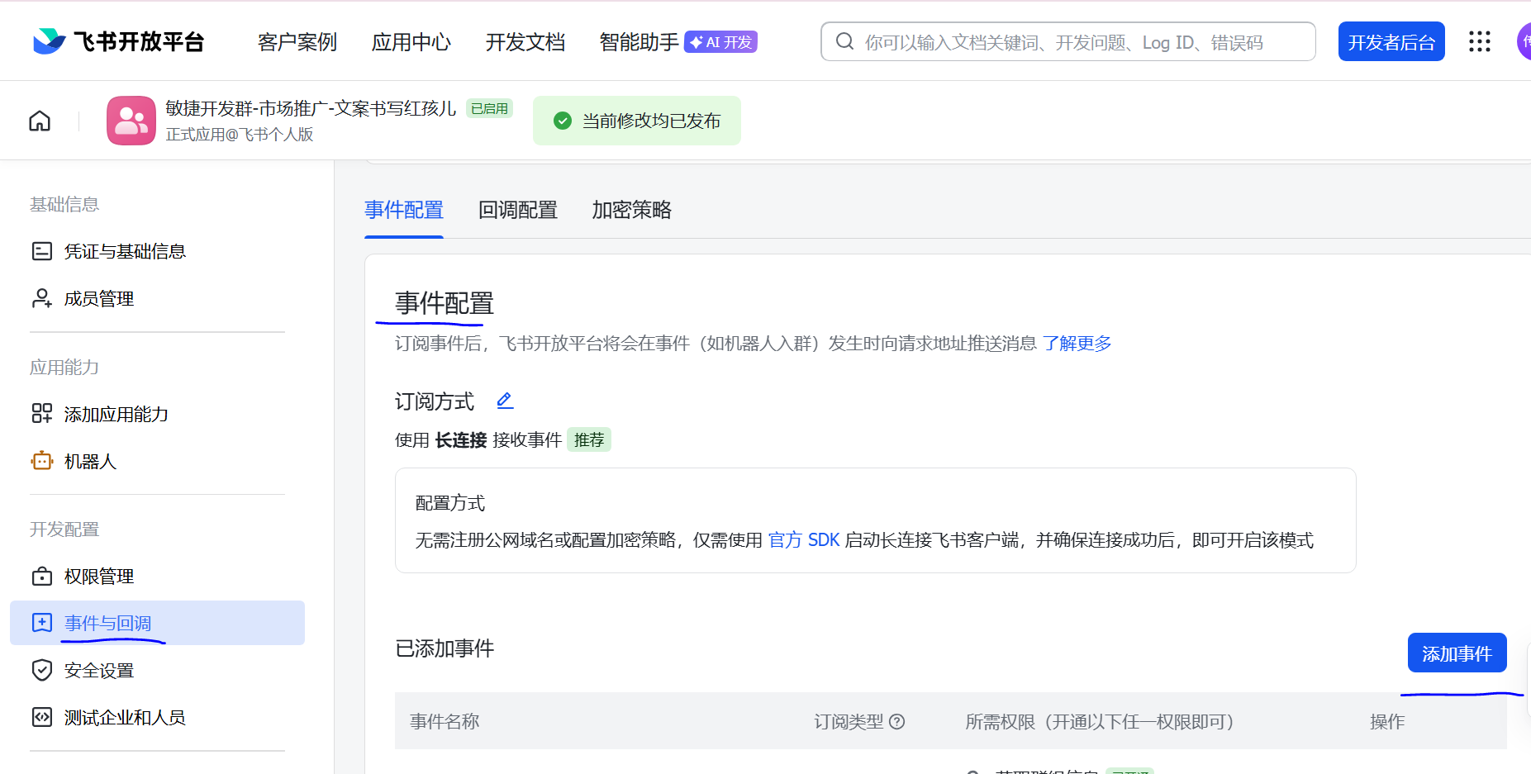The width and height of the screenshot is (1531, 774).
Task: Click the Feishu Open Platform logo
Action: (118, 41)
